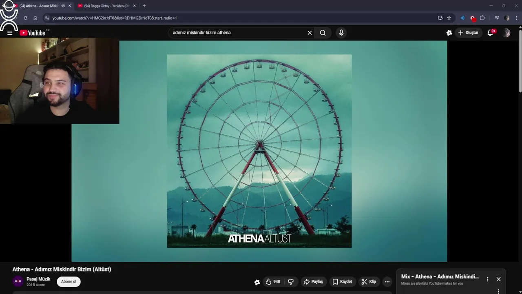Run search with the magnifier button
Viewport: 522px width, 294px height.
coord(323,33)
